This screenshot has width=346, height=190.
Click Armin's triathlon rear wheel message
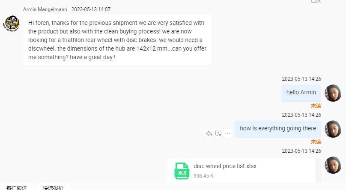(x=117, y=40)
